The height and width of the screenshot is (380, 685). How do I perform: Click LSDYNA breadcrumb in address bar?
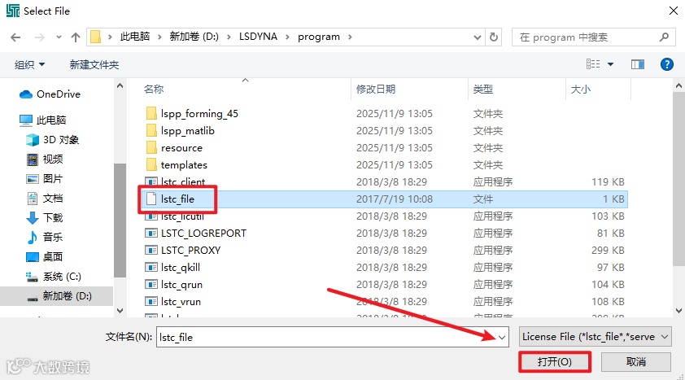click(258, 37)
